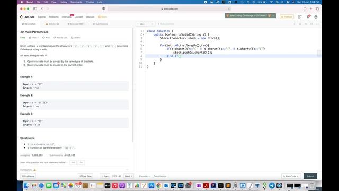Open Spotlight search in menu bar
Viewport: 339px width, 191px height.
[282, 2]
